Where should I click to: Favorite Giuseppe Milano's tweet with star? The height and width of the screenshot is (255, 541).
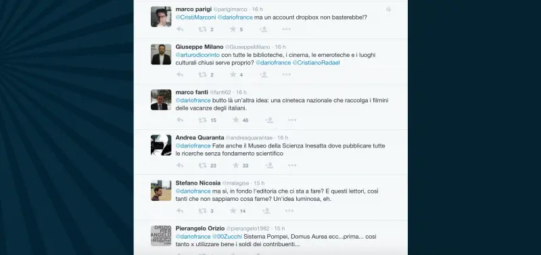233,74
